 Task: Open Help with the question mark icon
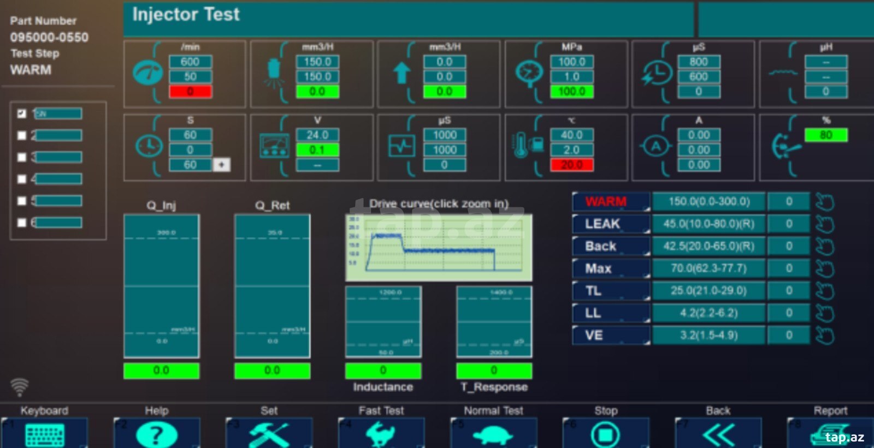(157, 433)
